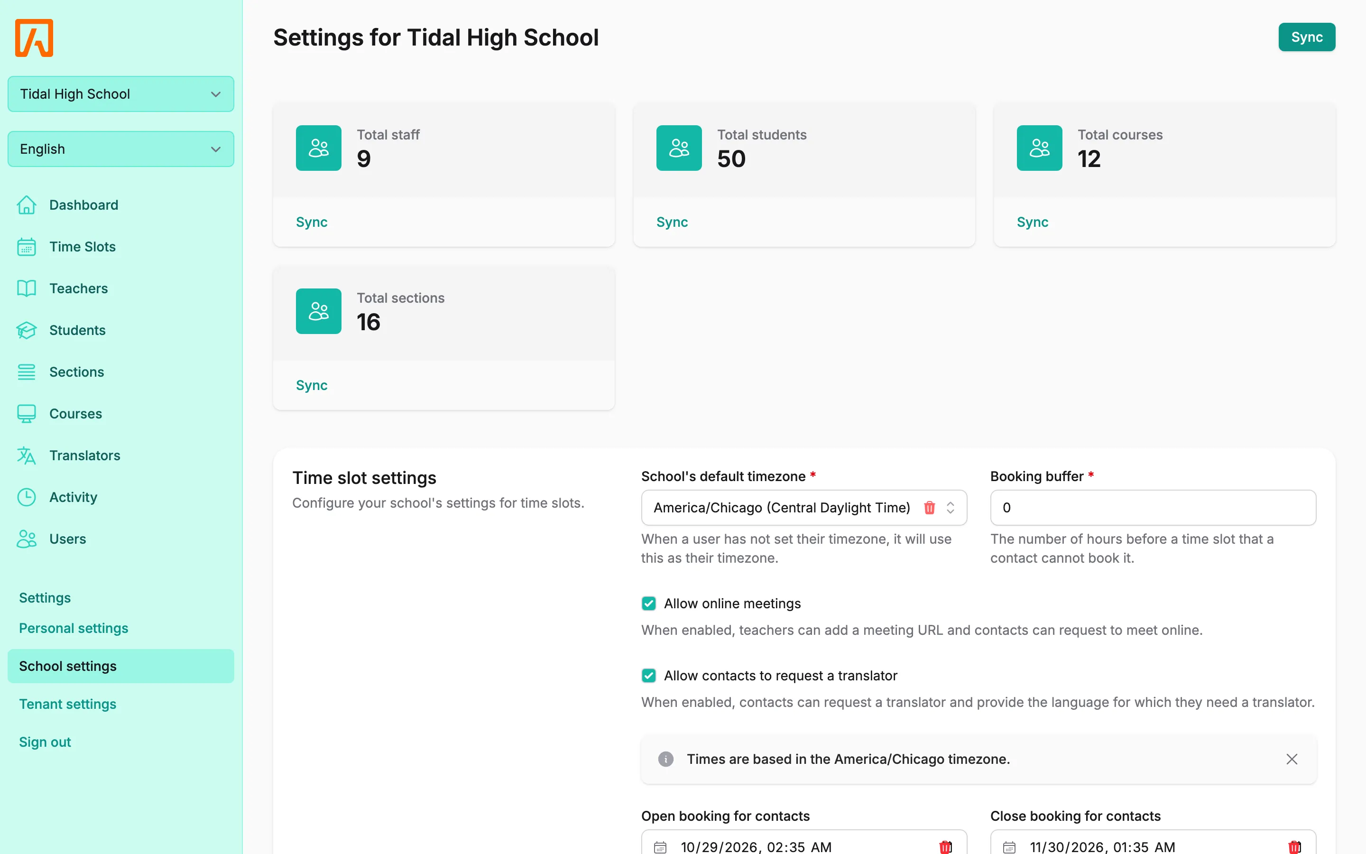1366x854 pixels.
Task: Click the Translators language icon
Action: [27, 456]
